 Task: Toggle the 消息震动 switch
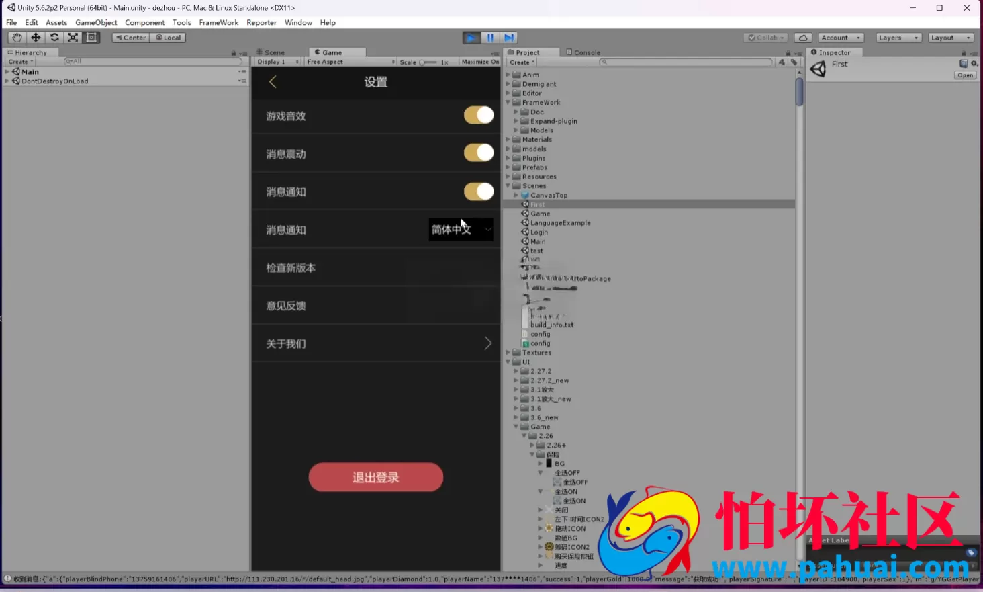479,153
